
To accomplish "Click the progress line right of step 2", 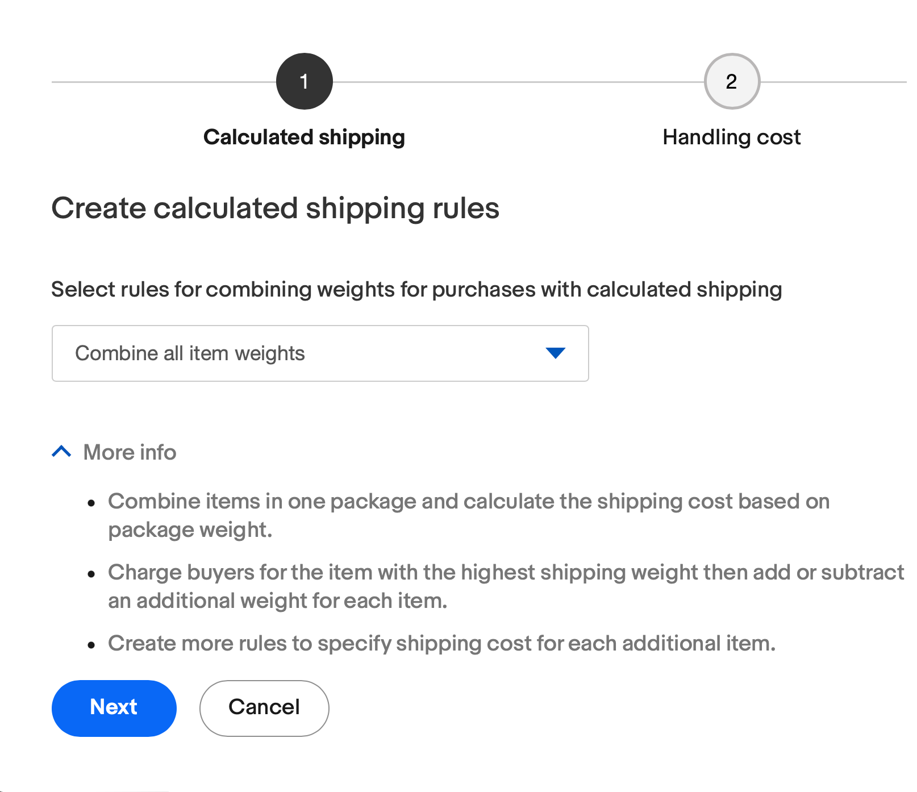I will click(x=832, y=82).
